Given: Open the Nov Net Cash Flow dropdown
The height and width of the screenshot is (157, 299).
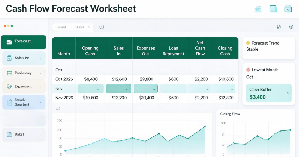Looking at the screenshot, I should coord(199,89).
